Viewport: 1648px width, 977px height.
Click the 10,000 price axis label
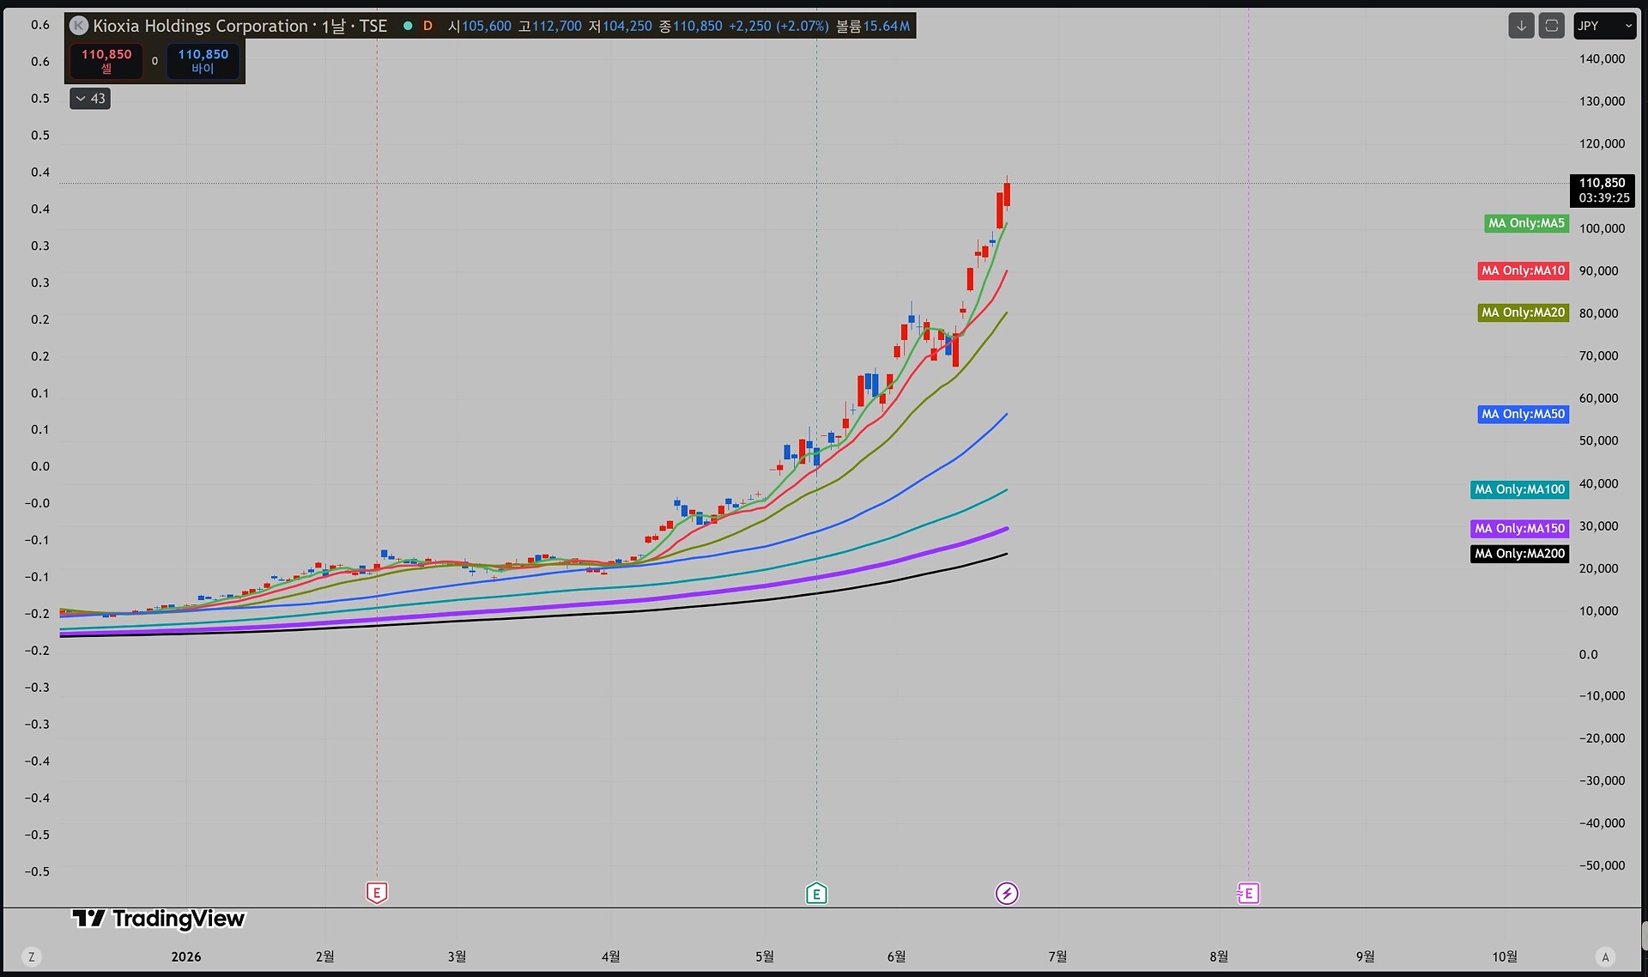click(x=1598, y=611)
